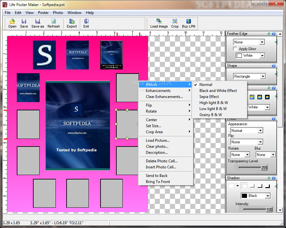Screen dimensions: 286x228
Task: Select Grainy B & W effect
Action: click(x=211, y=115)
